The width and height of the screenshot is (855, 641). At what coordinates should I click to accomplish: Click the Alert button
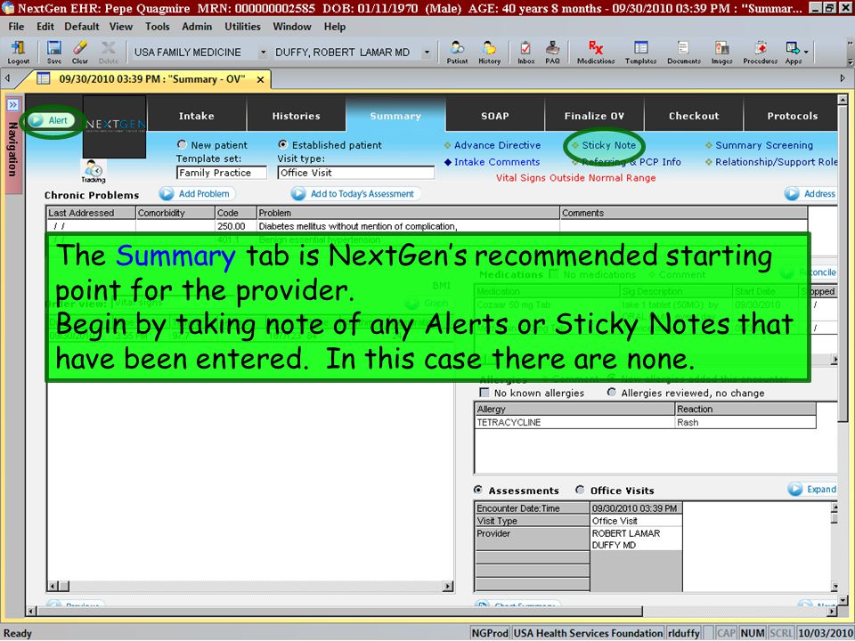tap(50, 120)
